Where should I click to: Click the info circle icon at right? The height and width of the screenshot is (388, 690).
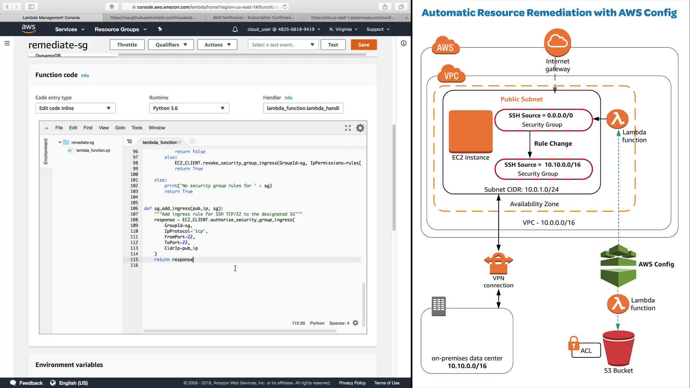(x=404, y=43)
